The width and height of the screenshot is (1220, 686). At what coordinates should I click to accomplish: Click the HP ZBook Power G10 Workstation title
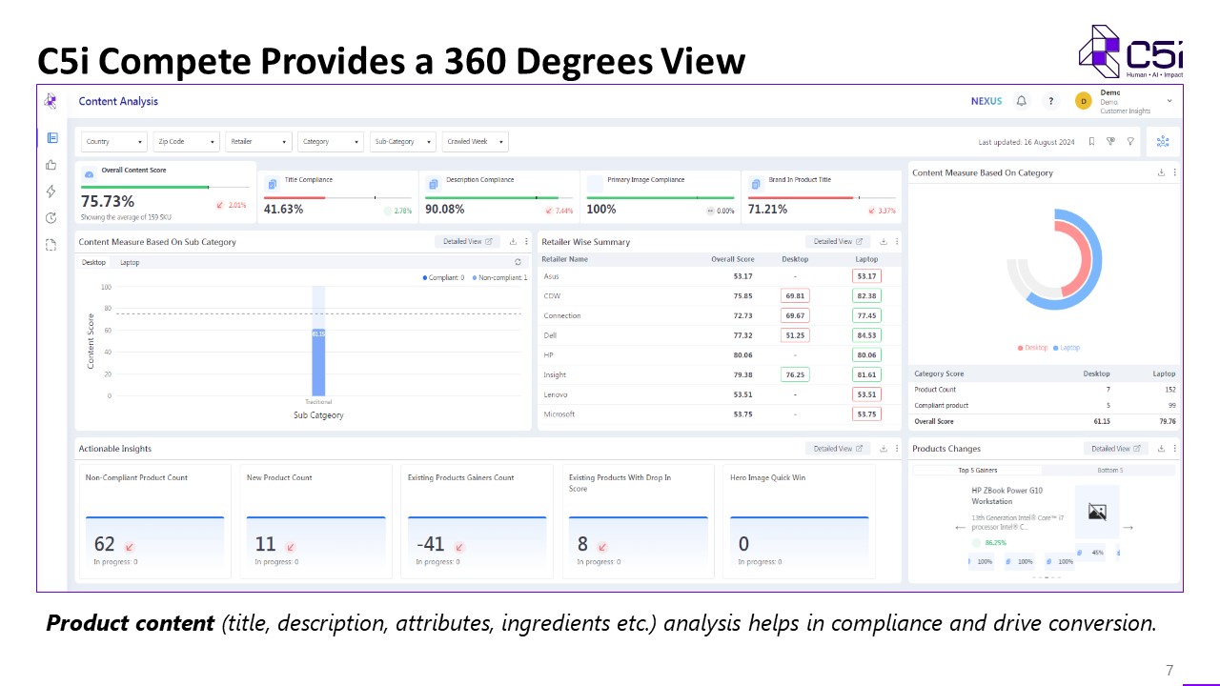coord(1007,495)
